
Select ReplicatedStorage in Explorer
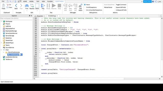[11, 31]
